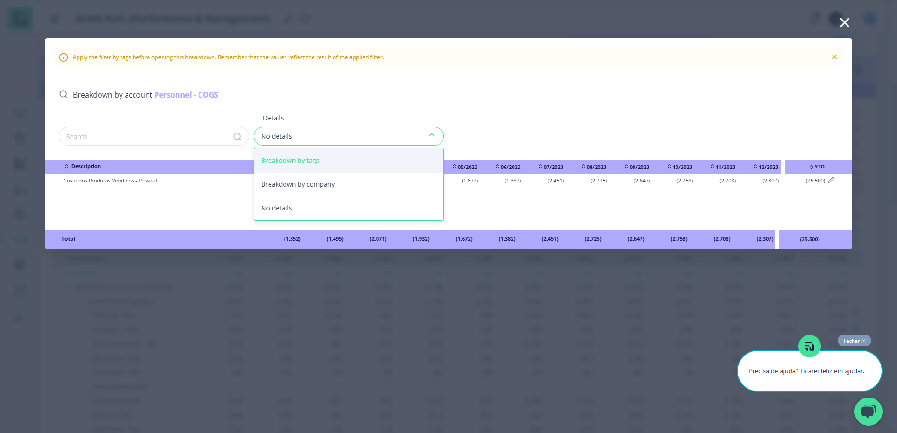Sort by the 07/2023 column
This screenshot has height=433, width=897.
coord(551,167)
